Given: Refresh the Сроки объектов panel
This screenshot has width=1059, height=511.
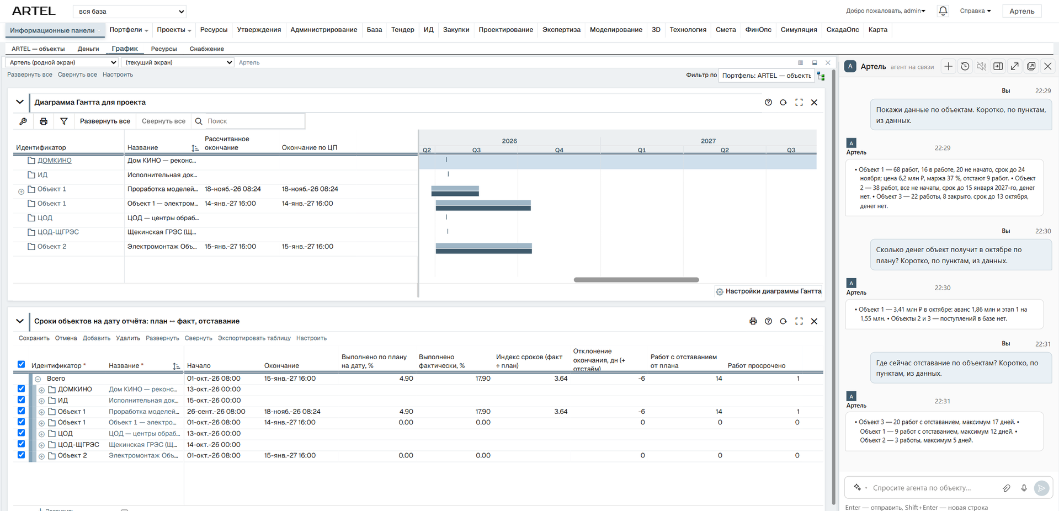Looking at the screenshot, I should tap(783, 321).
